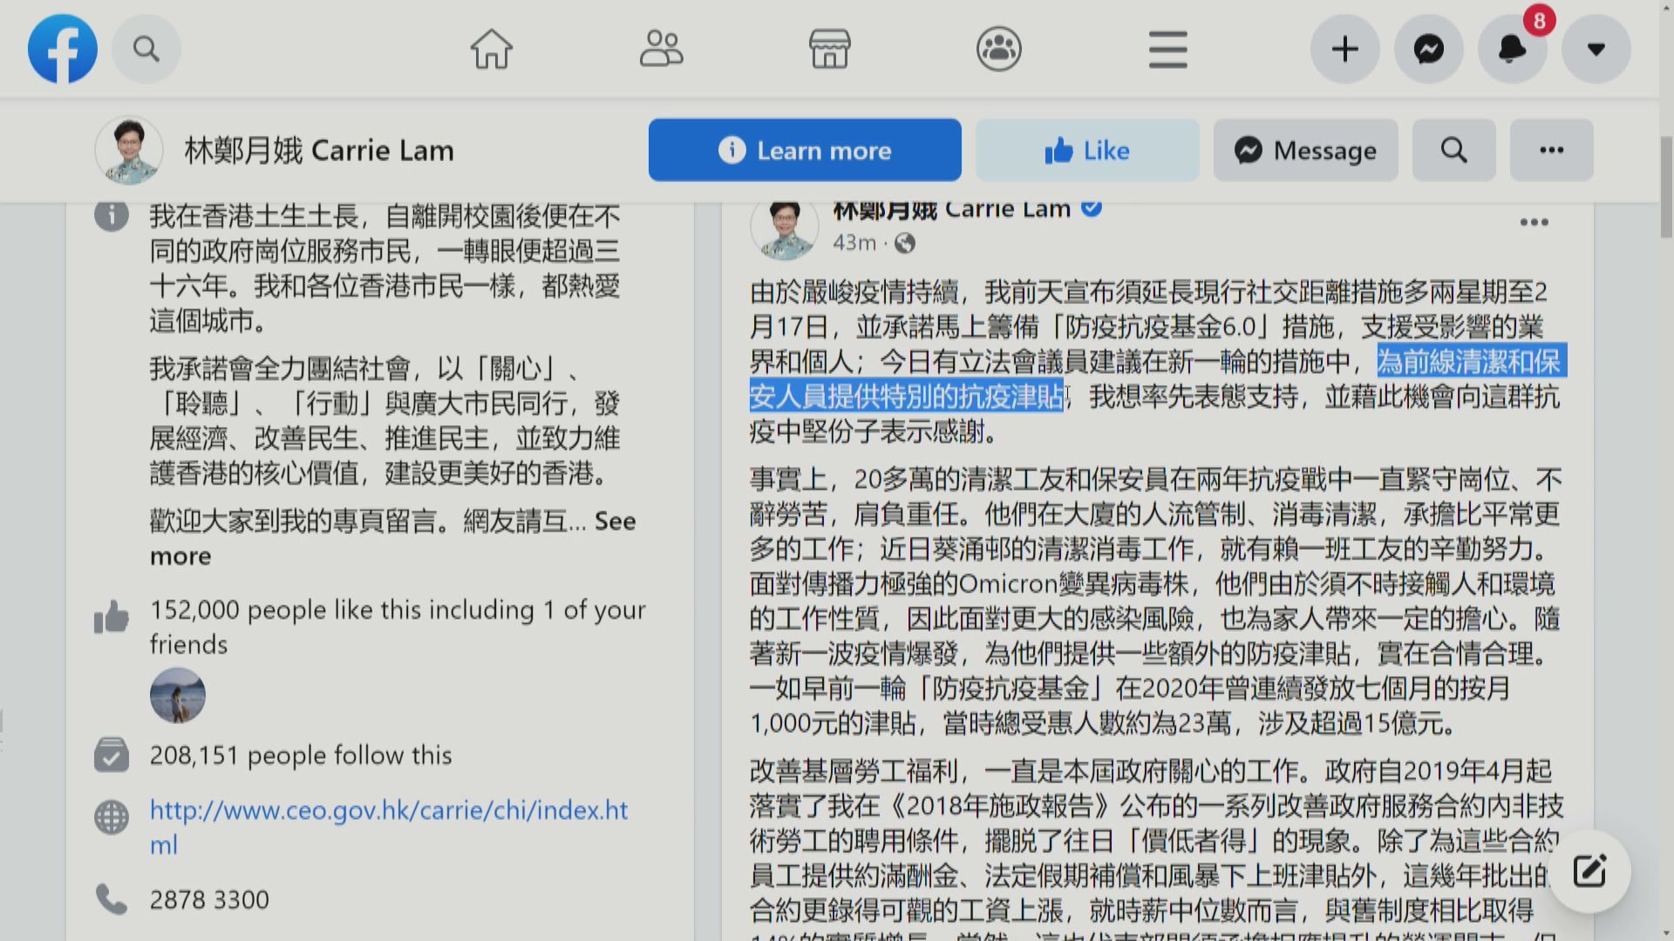Click the plus Create button

[1345, 49]
